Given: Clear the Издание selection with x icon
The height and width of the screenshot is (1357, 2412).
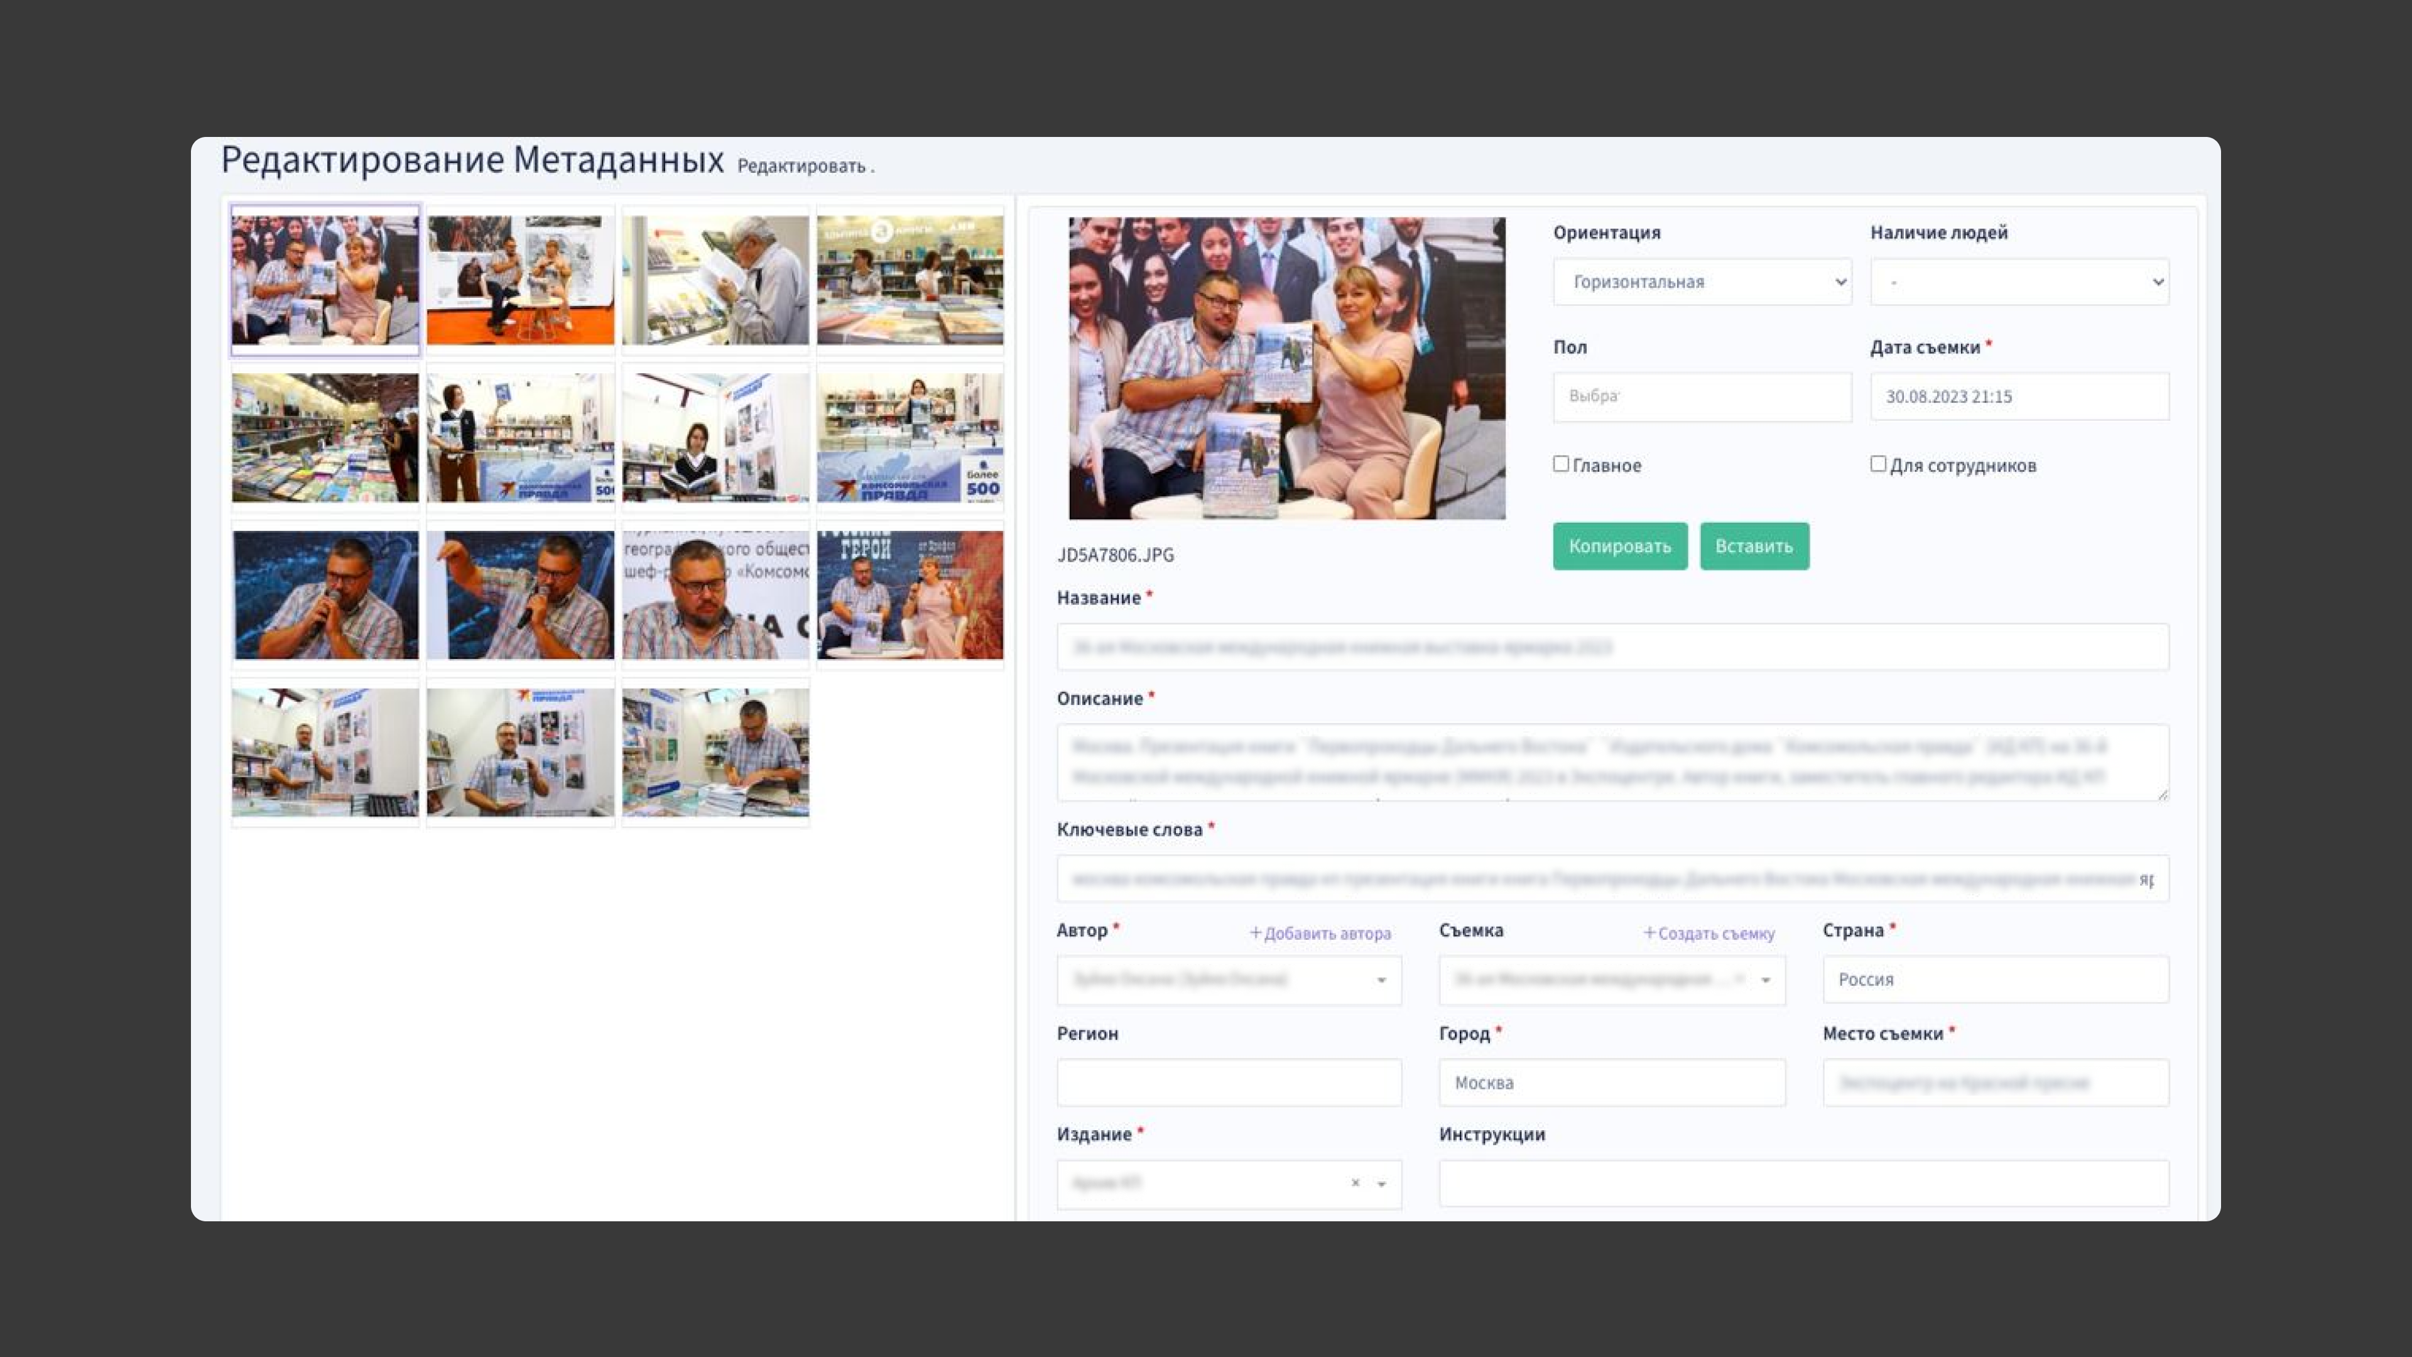Looking at the screenshot, I should [x=1355, y=1183].
